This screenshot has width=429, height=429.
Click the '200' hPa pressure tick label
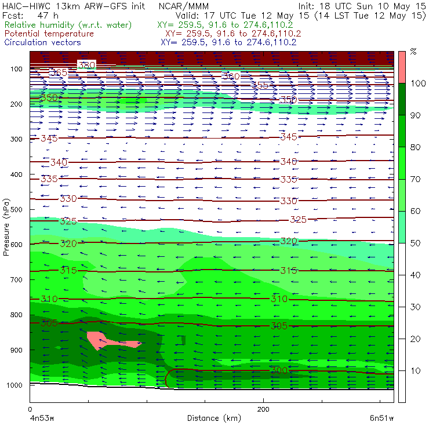(x=16, y=104)
